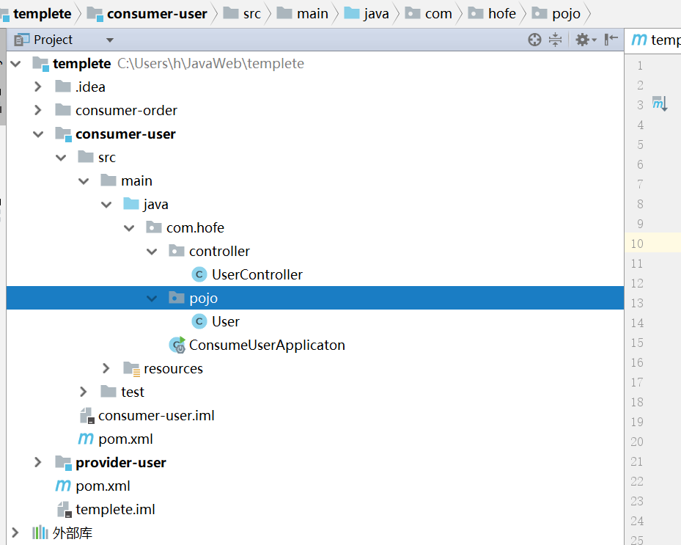Click the resources folder icon
This screenshot has width=681, height=545.
(x=131, y=369)
